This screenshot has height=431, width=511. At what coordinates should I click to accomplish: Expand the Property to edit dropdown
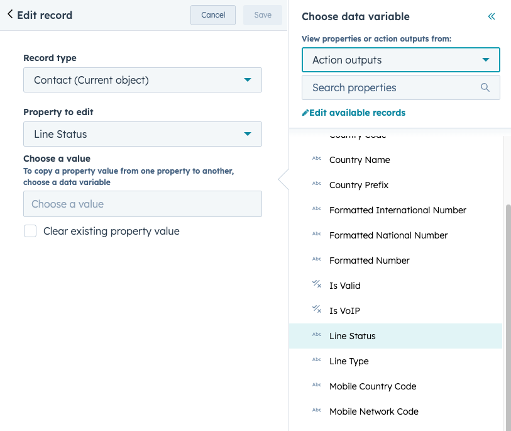pos(143,134)
